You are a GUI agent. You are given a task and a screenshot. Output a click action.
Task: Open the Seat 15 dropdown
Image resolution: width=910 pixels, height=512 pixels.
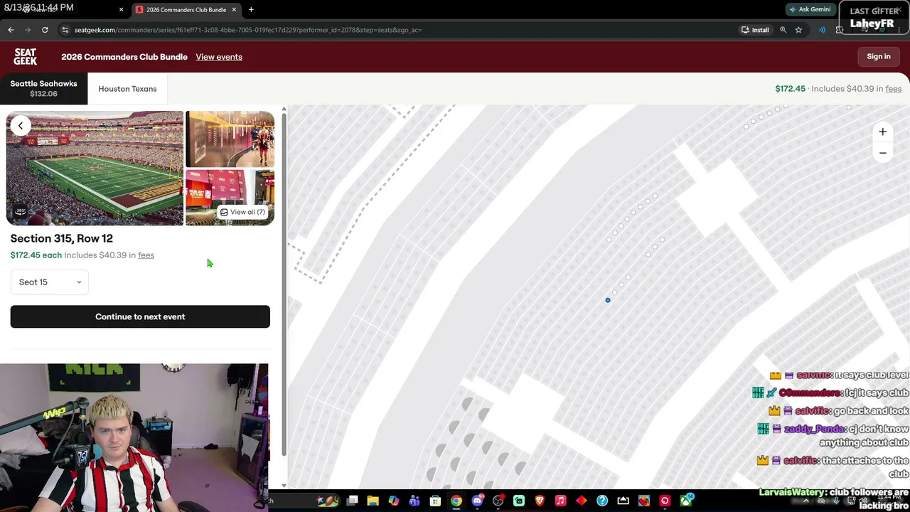tap(50, 282)
